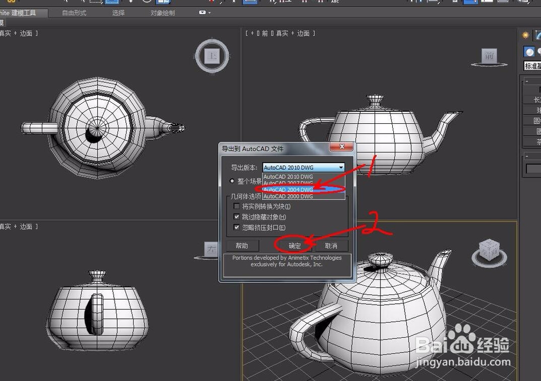The width and height of the screenshot is (541, 381).
Task: Click the perspective viewport ViewCube
Action: tap(489, 250)
